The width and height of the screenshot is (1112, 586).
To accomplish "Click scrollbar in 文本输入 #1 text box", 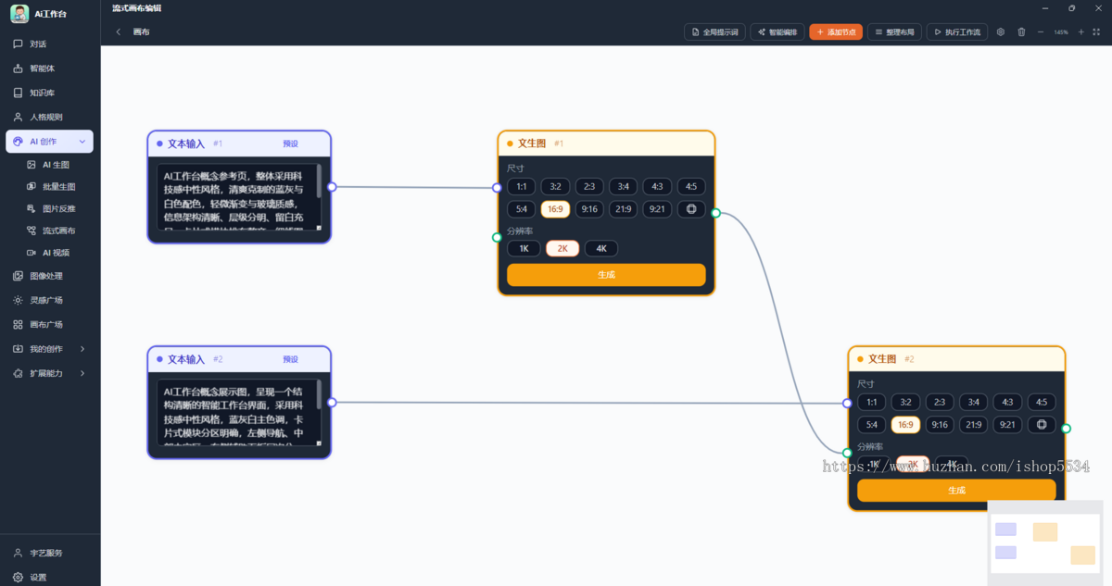I will point(319,181).
